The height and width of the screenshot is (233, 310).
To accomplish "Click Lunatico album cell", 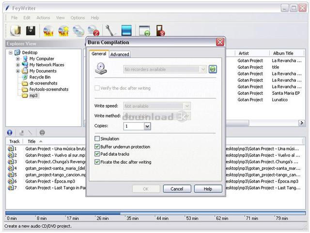I will pyautogui.click(x=280, y=100).
